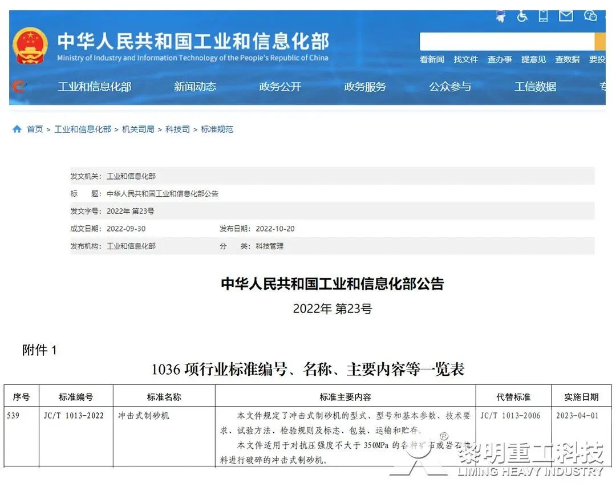Click the envelope mail icon

(x=566, y=17)
